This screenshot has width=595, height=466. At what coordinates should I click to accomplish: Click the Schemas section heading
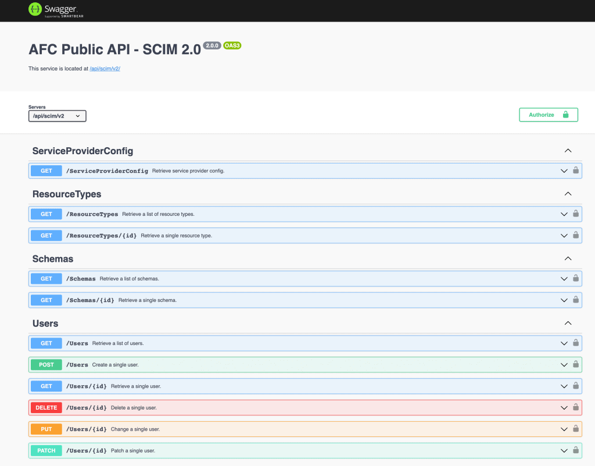(x=53, y=259)
